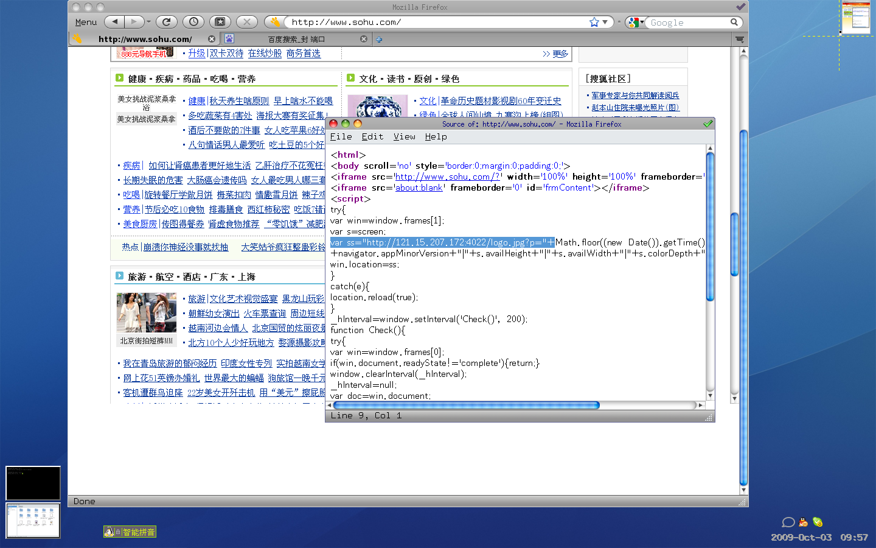Switch to the 百度搜索_封 端口 tab
The height and width of the screenshot is (548, 876).
pyautogui.click(x=296, y=39)
